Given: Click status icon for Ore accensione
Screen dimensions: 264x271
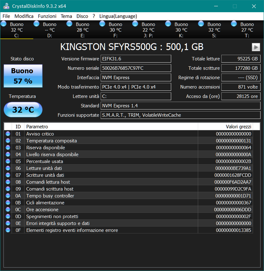Looking at the screenshot, I should 8,209.
